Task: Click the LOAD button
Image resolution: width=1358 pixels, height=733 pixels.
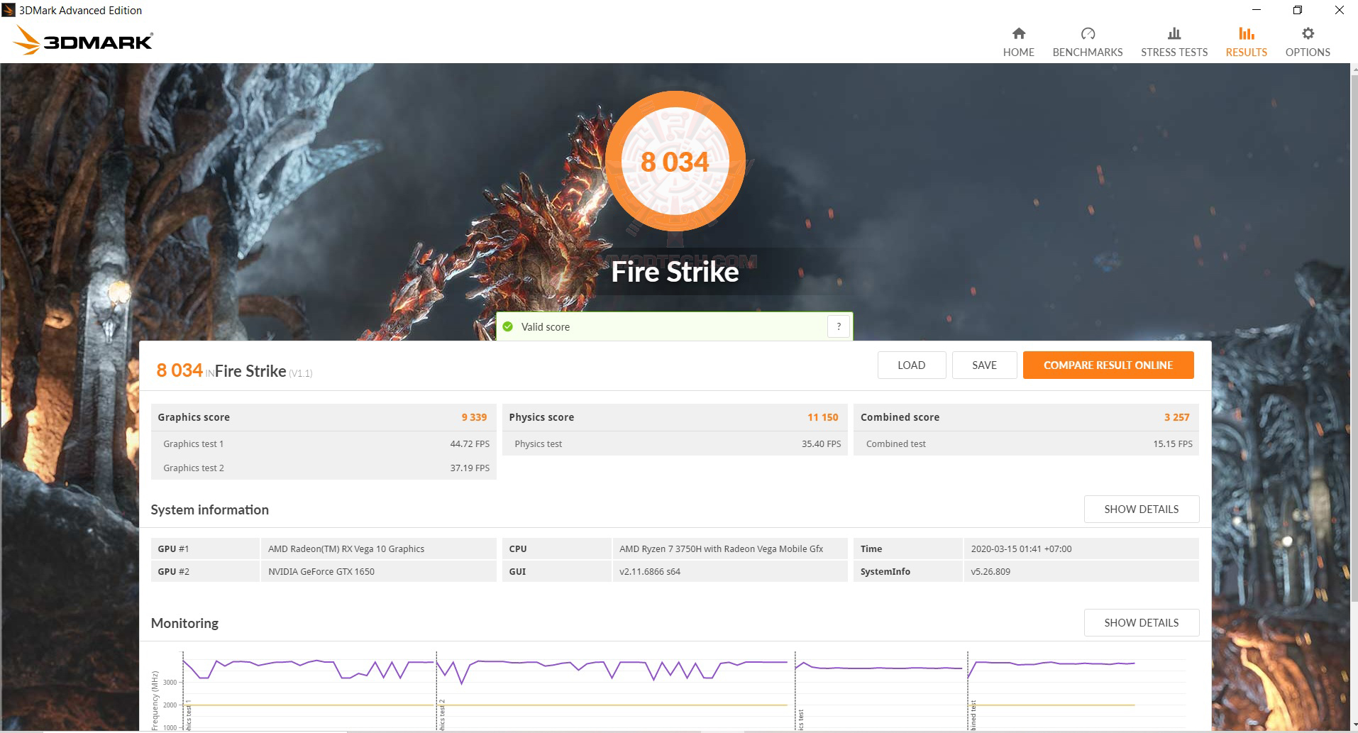Action: (x=911, y=365)
